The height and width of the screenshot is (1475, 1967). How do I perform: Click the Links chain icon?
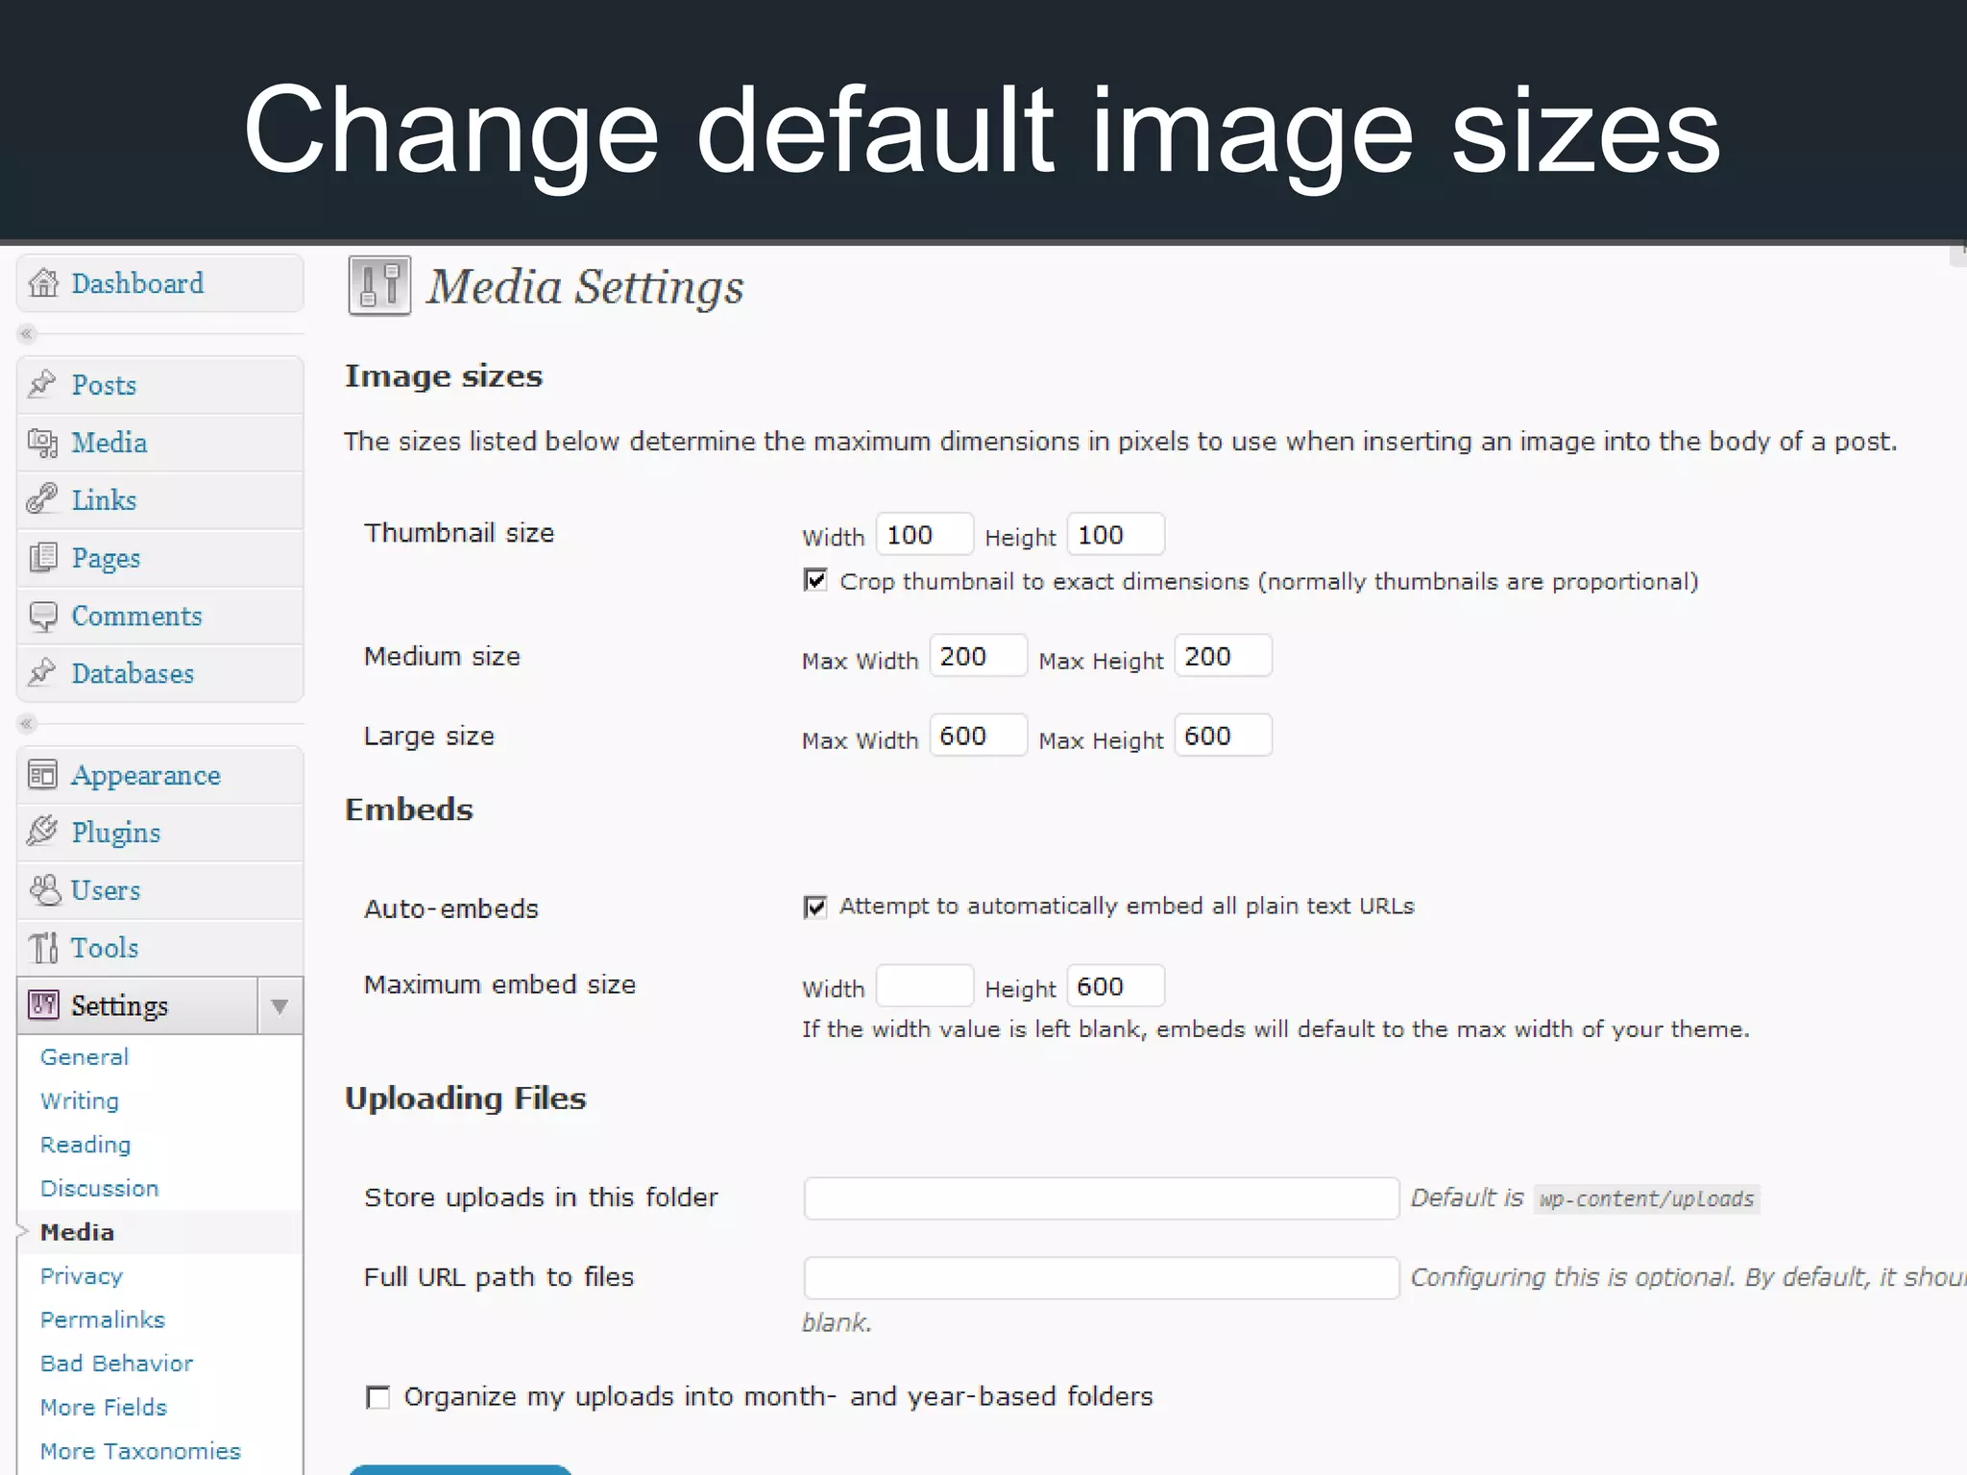pos(42,499)
